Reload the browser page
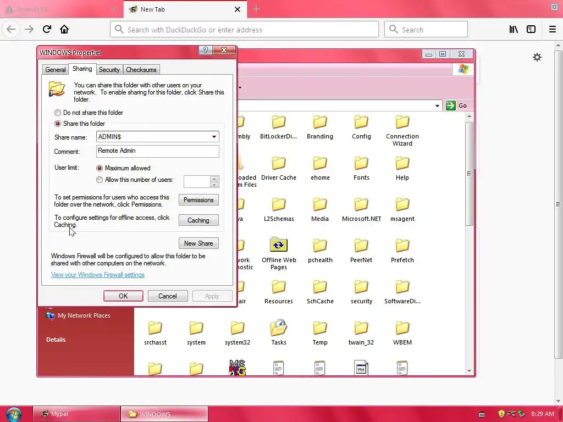The image size is (563, 422). tap(47, 29)
